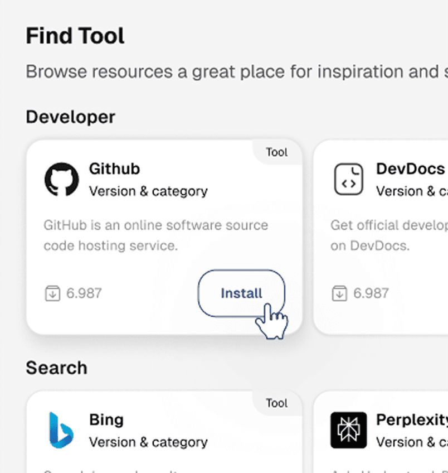Image resolution: width=448 pixels, height=473 pixels.
Task: Click Github's Version & category text
Action: [x=148, y=191]
